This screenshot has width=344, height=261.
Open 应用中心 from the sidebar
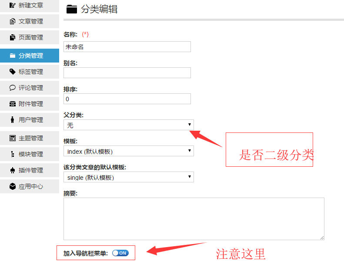coord(30,186)
